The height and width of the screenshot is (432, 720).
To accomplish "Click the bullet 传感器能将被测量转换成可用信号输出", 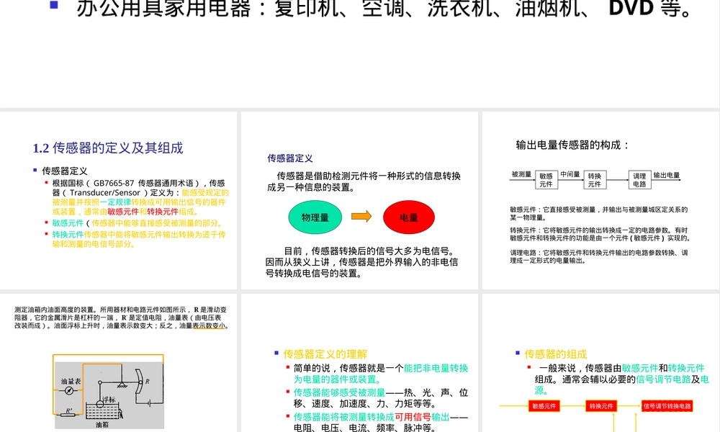I will point(381,423).
